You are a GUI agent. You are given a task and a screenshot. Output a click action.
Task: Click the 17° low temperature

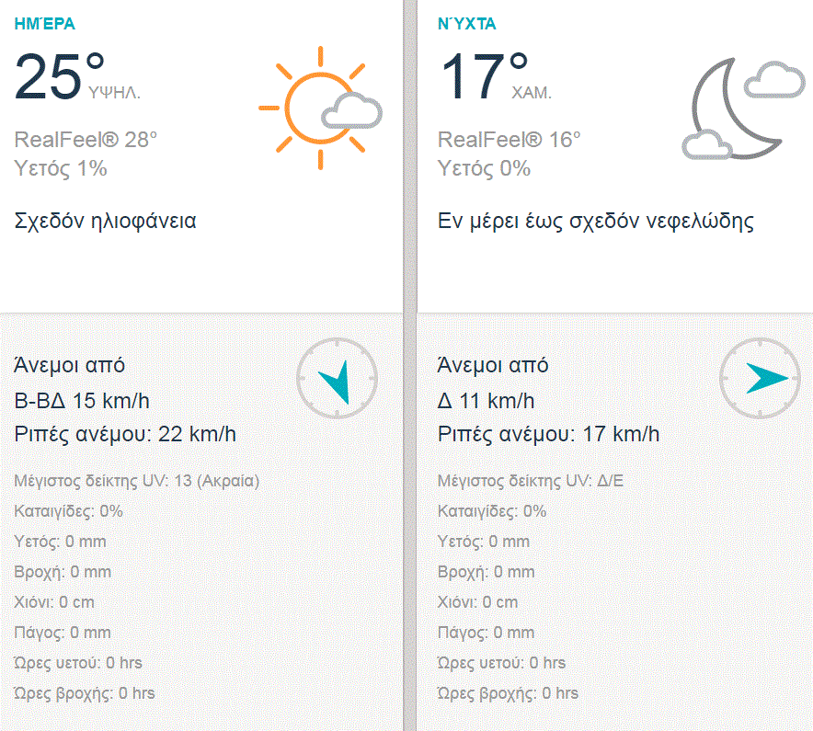click(484, 75)
